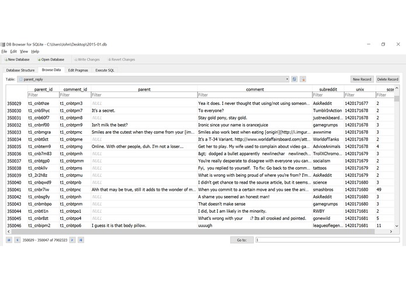
Task: Click the Go to: button
Action: click(x=242, y=240)
